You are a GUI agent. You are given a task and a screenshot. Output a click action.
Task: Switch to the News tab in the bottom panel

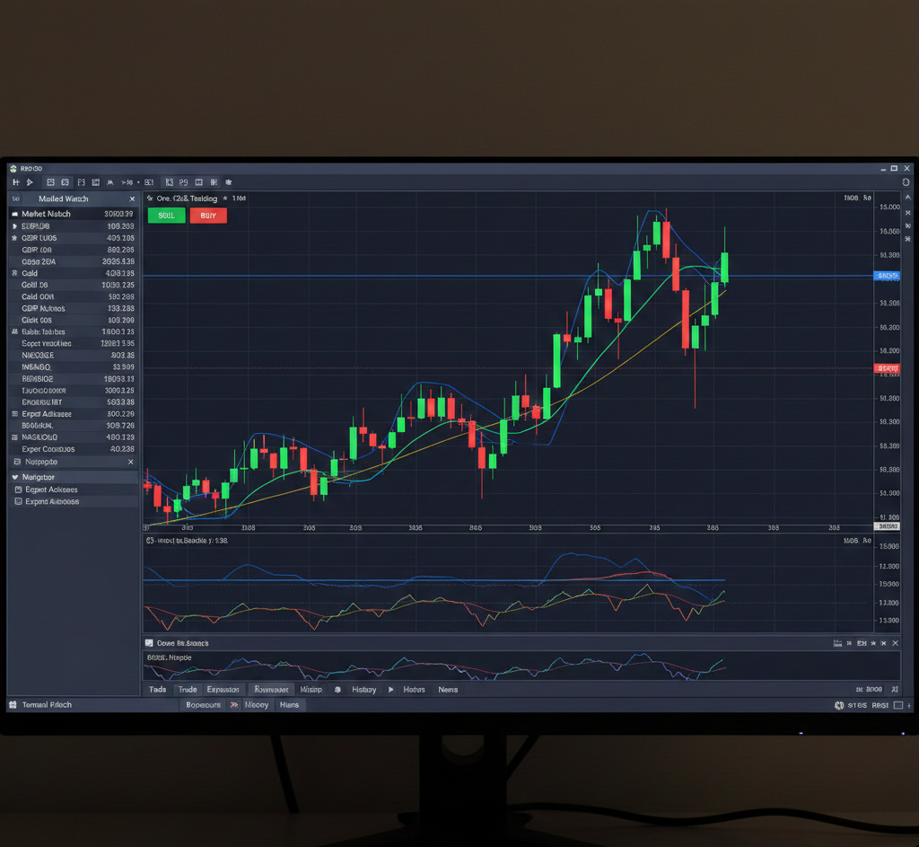tap(448, 690)
